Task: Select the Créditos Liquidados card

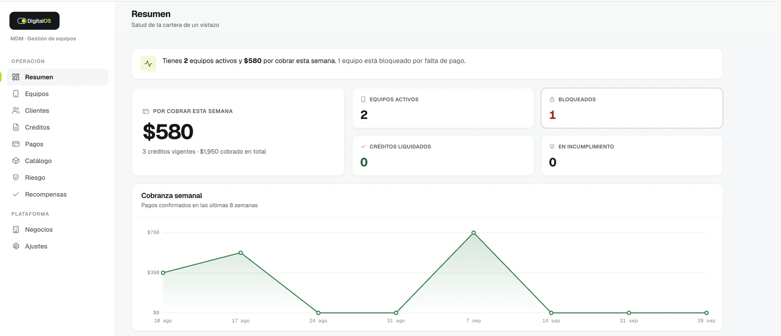Action: 443,155
